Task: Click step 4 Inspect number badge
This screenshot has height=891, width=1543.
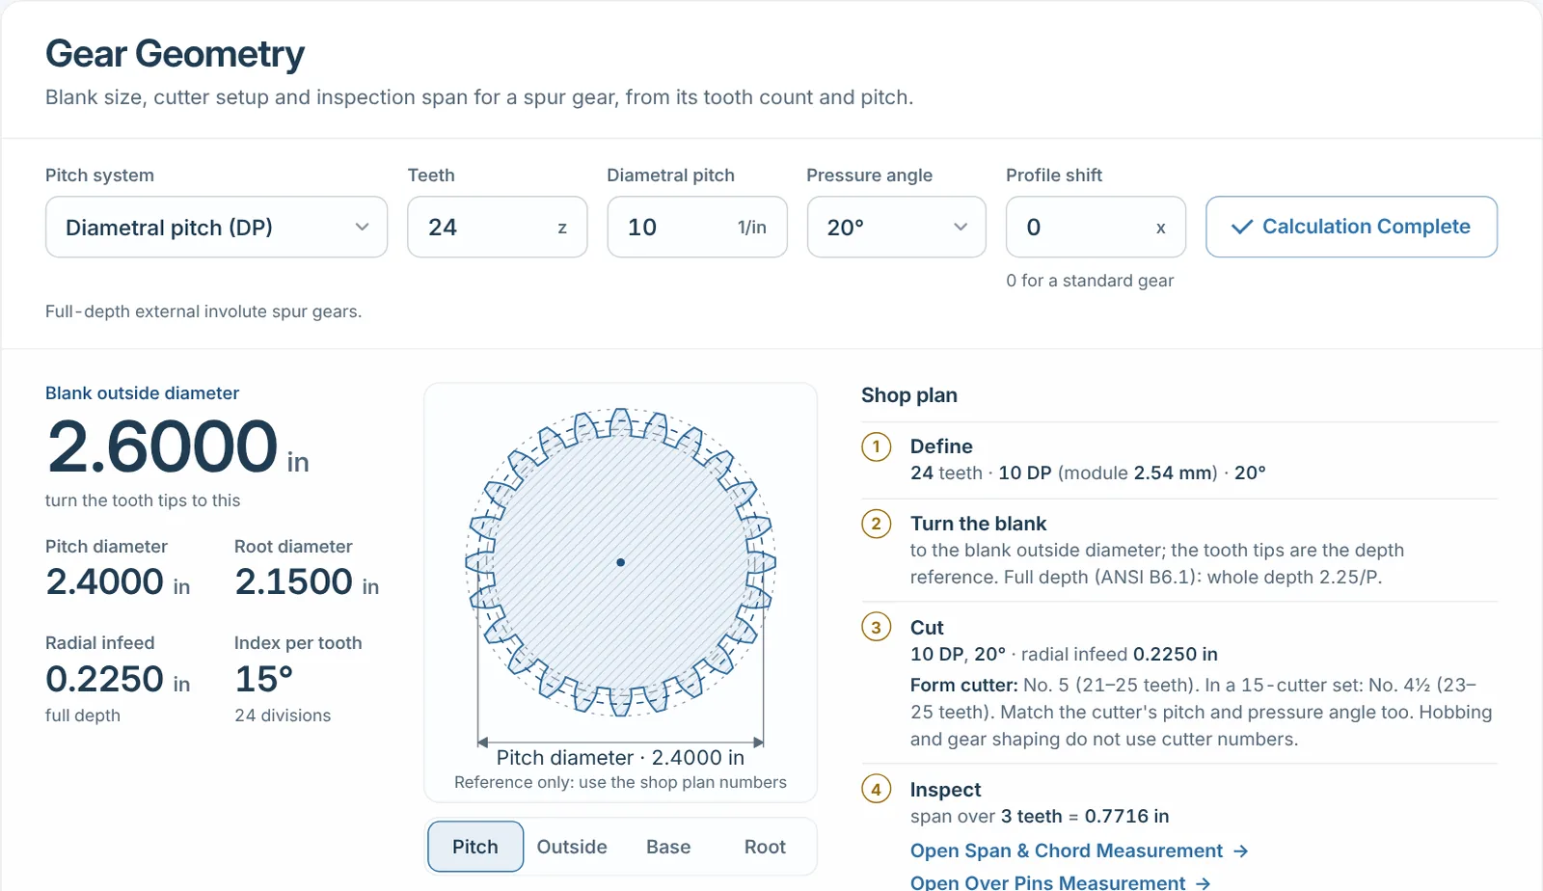Action: point(876,790)
